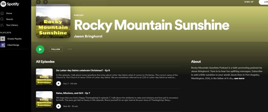
Task: Open the Home page icon
Action: [2, 13]
